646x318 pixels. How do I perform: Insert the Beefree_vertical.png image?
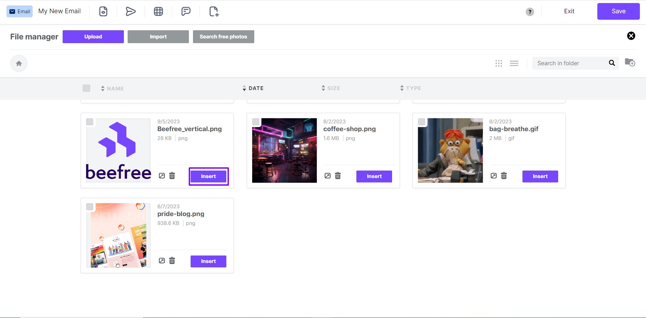(x=208, y=176)
